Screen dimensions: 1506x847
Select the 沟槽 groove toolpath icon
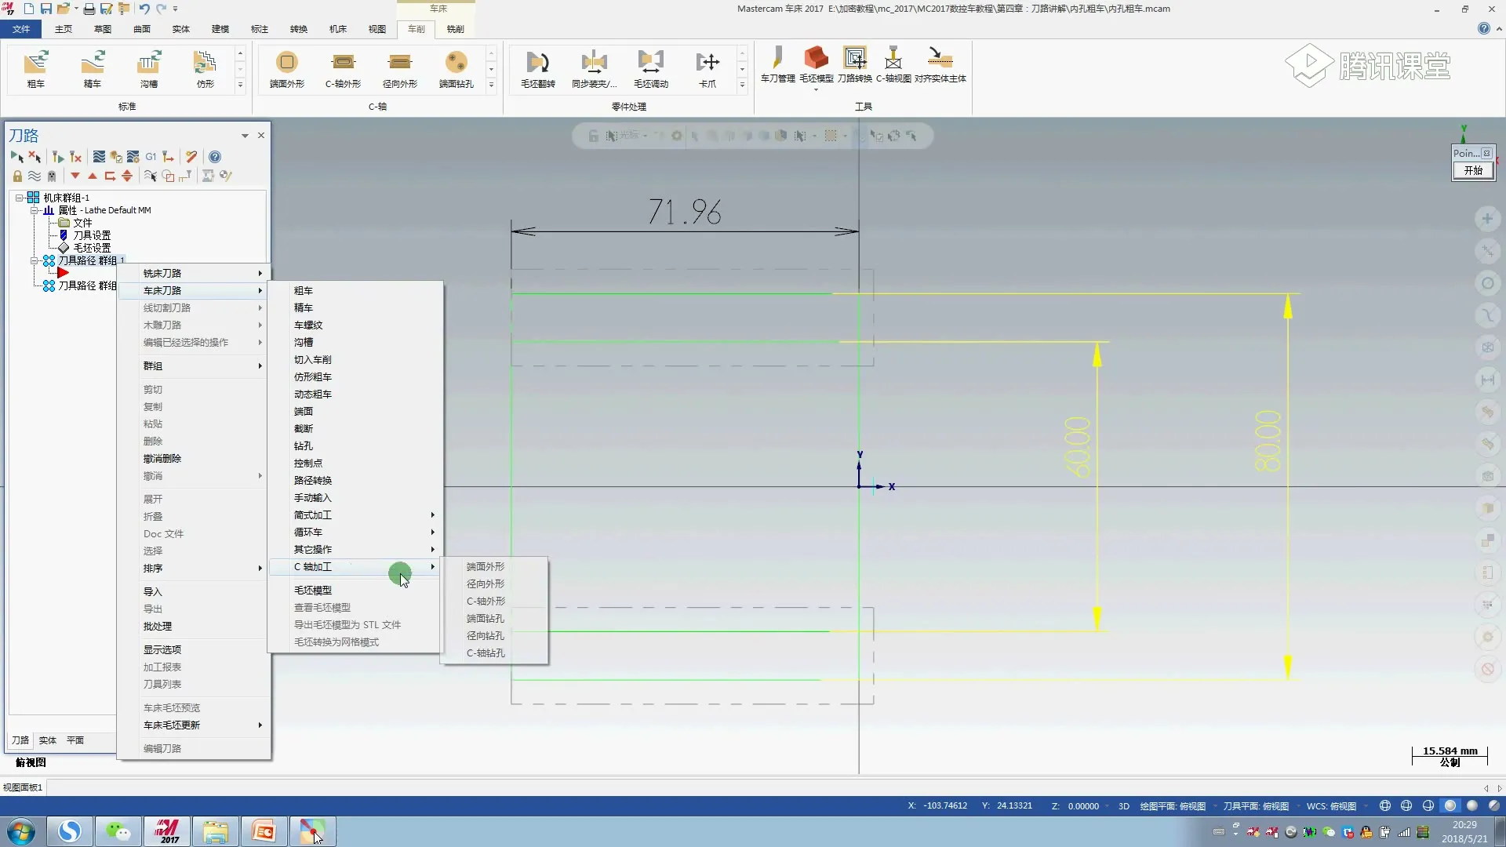149,63
